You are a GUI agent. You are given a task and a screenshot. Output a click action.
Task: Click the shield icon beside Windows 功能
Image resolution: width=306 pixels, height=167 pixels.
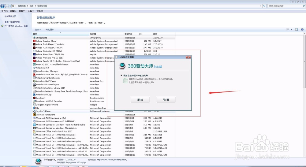point(2,26)
